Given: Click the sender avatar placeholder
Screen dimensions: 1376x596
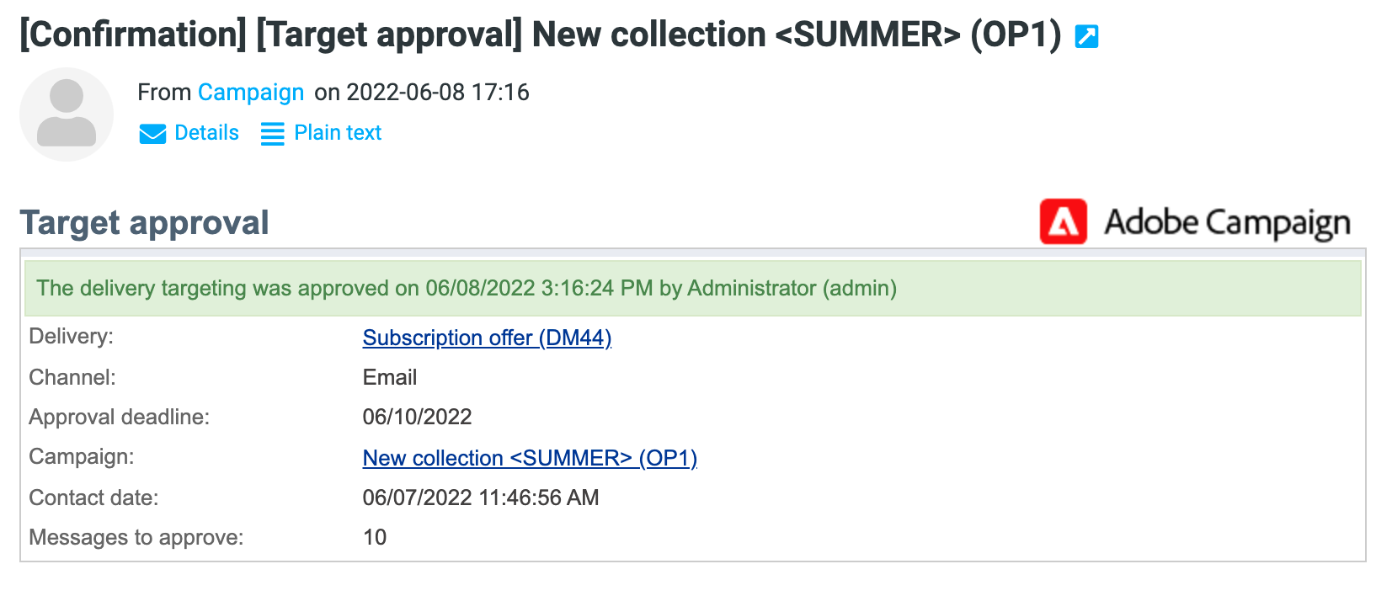Looking at the screenshot, I should (x=67, y=114).
